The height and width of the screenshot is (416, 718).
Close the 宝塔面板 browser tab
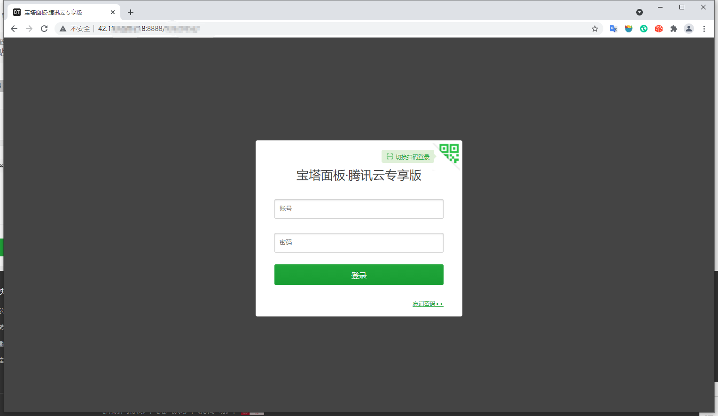click(x=113, y=12)
